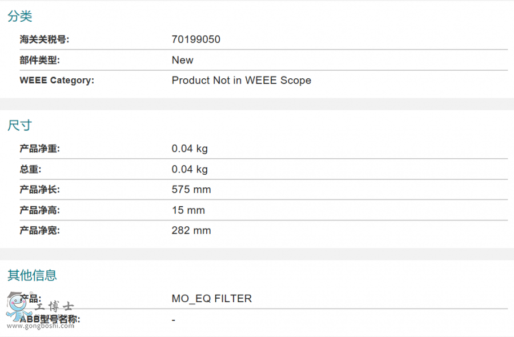Click the 产品净重 net weight value
The height and width of the screenshot is (337, 514).
click(x=190, y=149)
